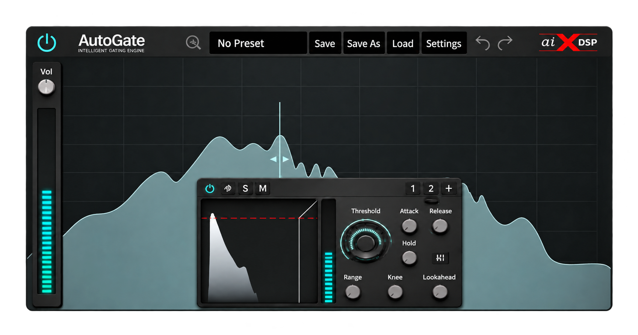Click the Lookahead label
The width and height of the screenshot is (638, 335).
[439, 277]
